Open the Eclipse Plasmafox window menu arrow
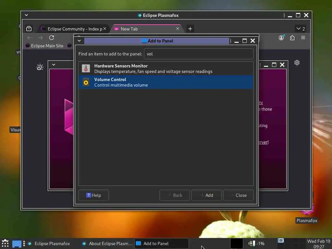The image size is (332, 249). tap(26, 15)
